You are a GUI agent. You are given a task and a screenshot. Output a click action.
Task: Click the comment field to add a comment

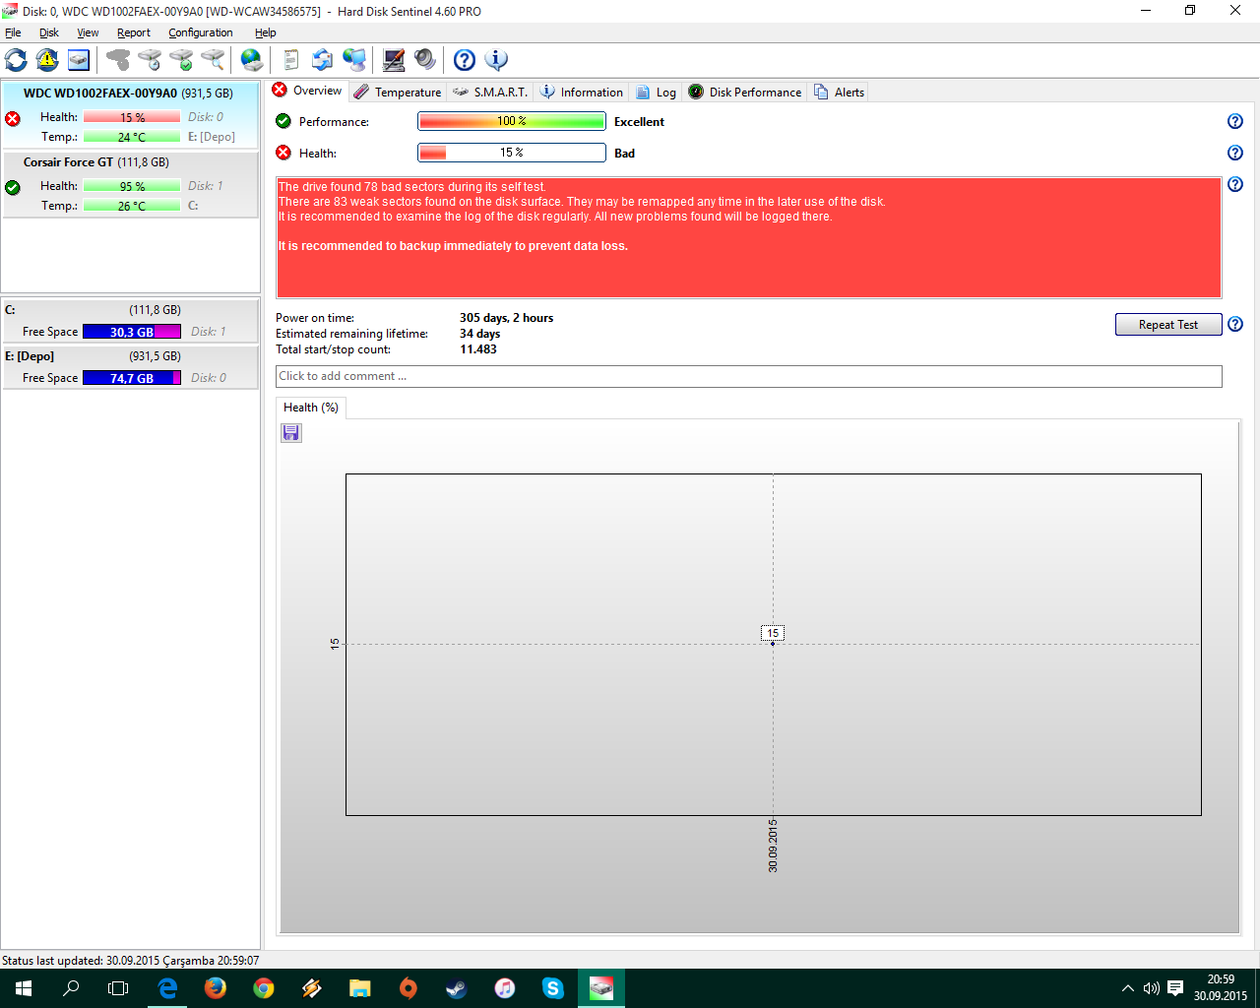(x=749, y=376)
